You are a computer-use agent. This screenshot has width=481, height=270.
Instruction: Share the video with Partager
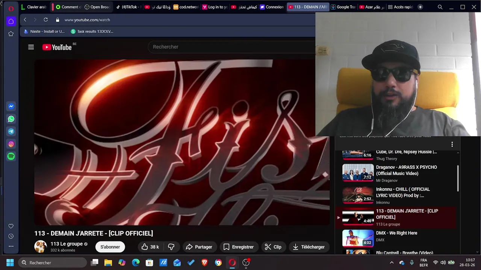point(199,247)
